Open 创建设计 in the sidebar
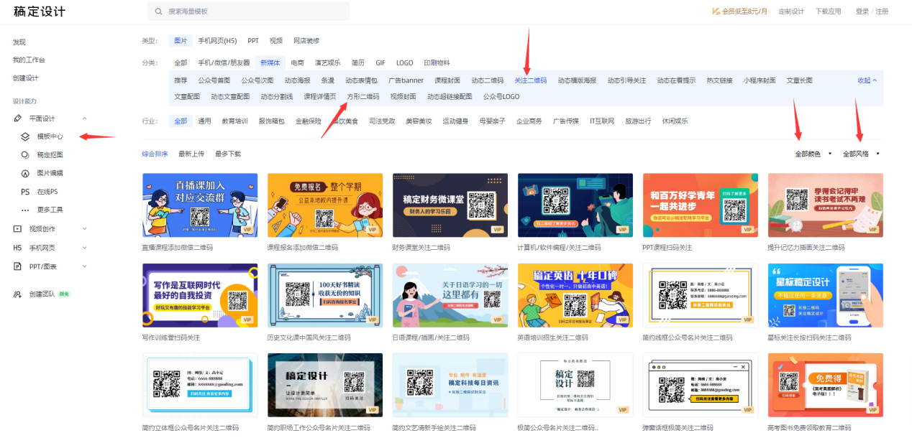The image size is (912, 438). click(x=26, y=78)
